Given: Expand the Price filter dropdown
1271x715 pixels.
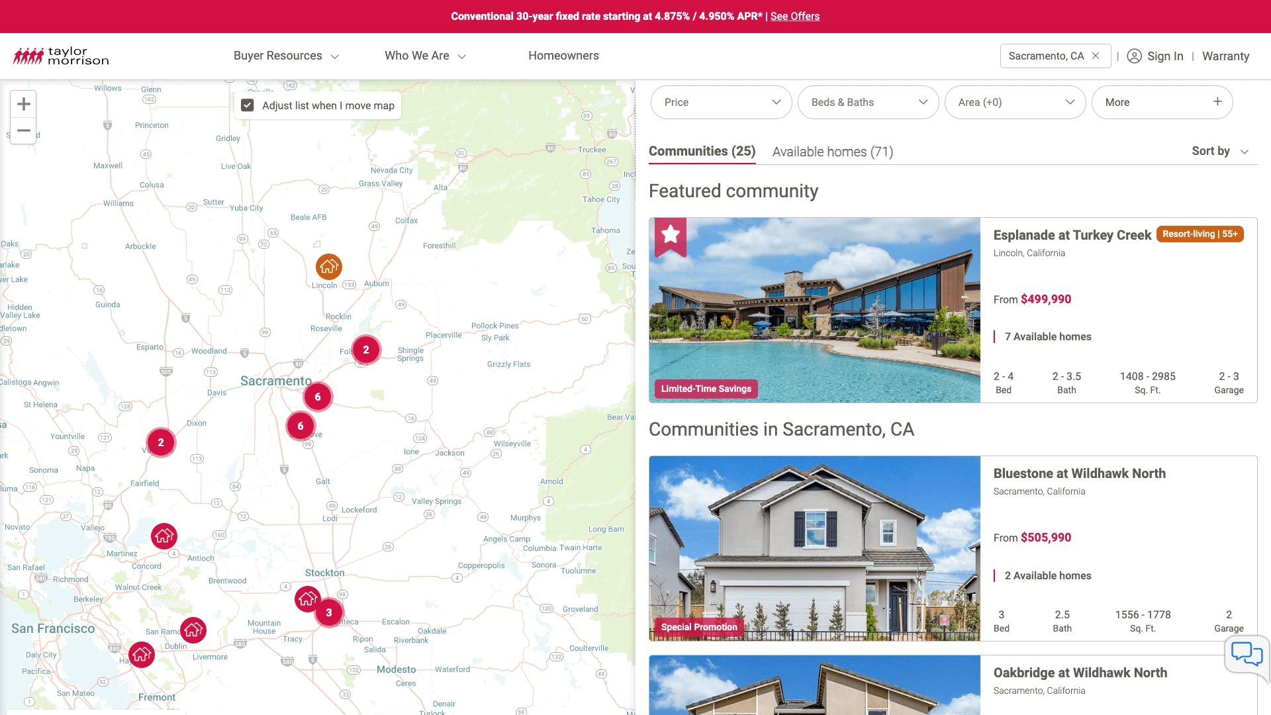Looking at the screenshot, I should pos(720,102).
